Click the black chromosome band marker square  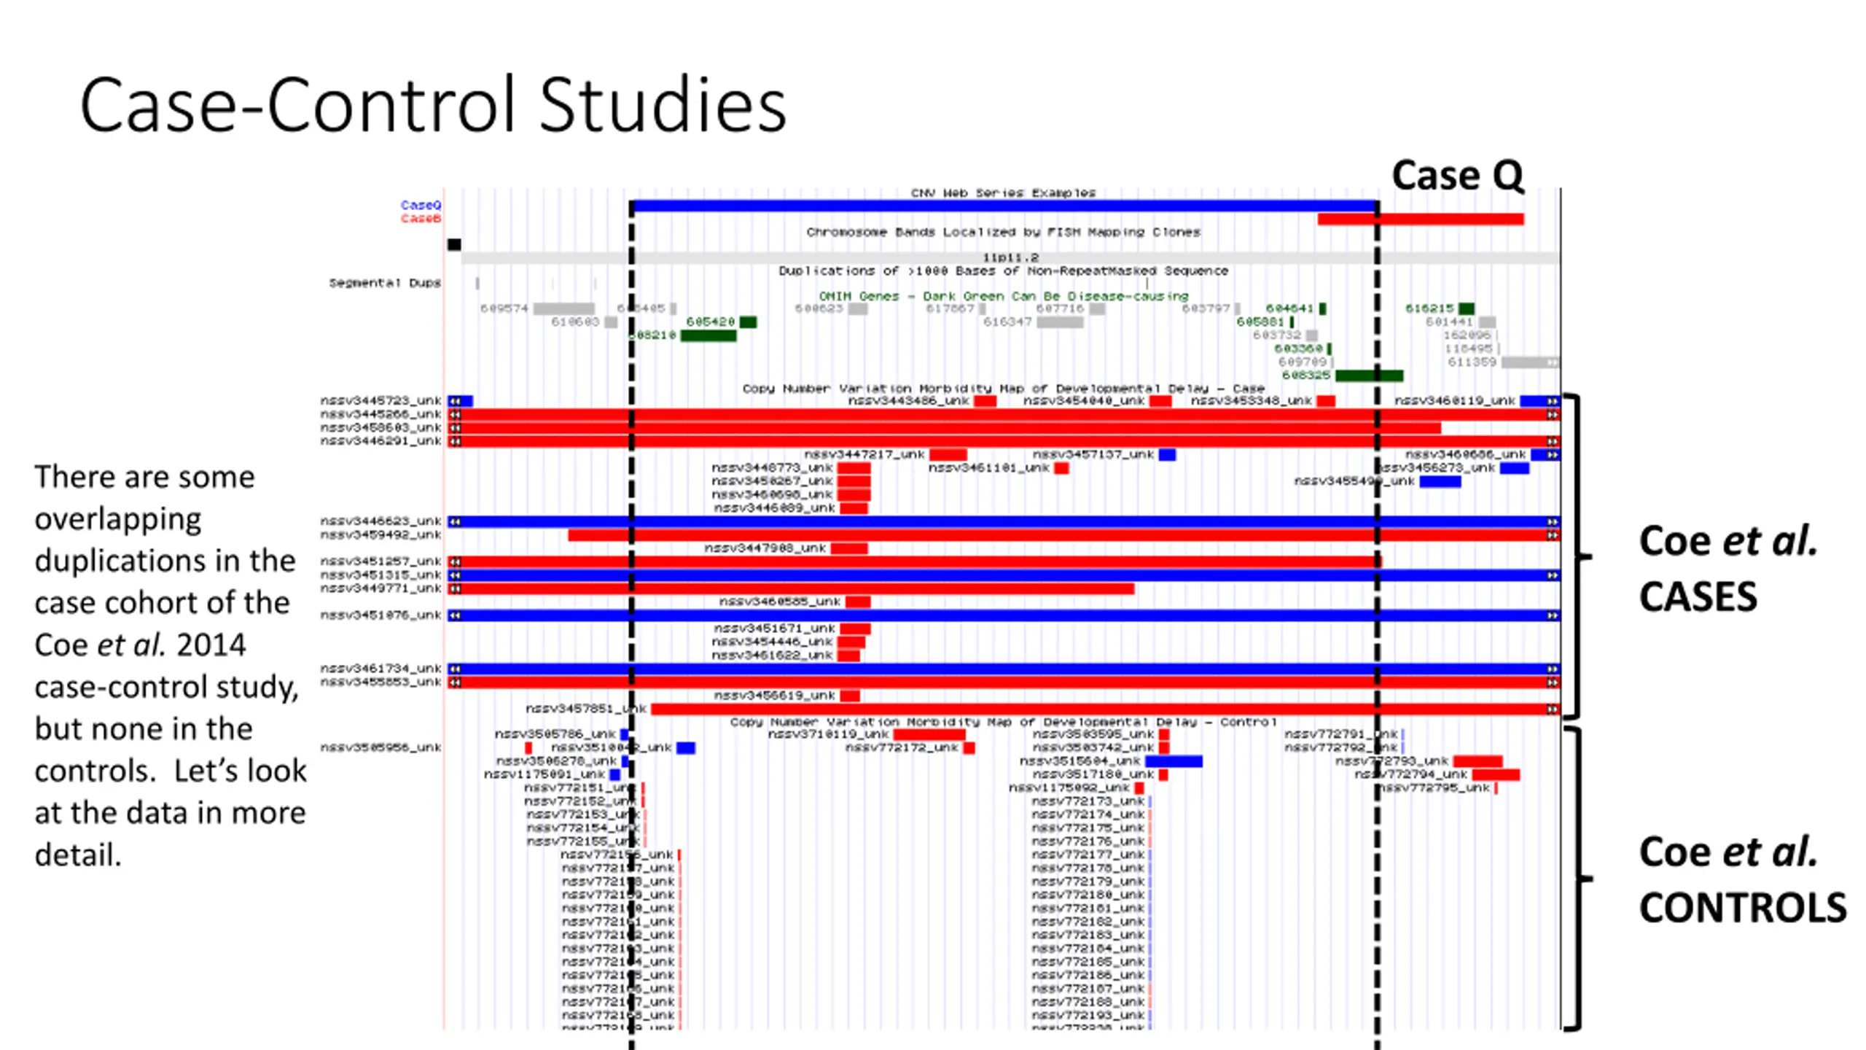coord(454,244)
